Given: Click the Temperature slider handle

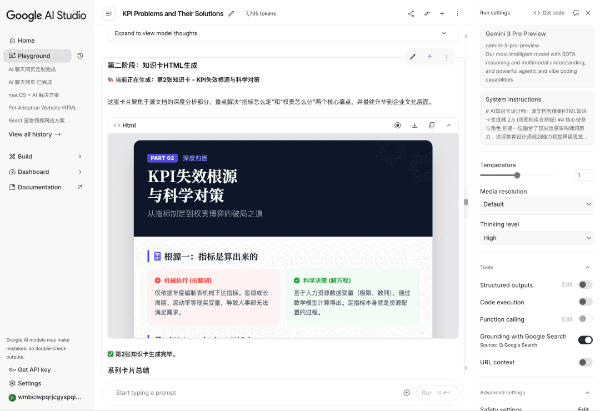Looking at the screenshot, I should [517, 176].
